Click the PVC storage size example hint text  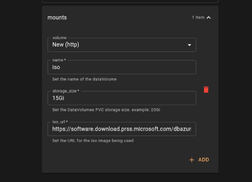pyautogui.click(x=106, y=110)
